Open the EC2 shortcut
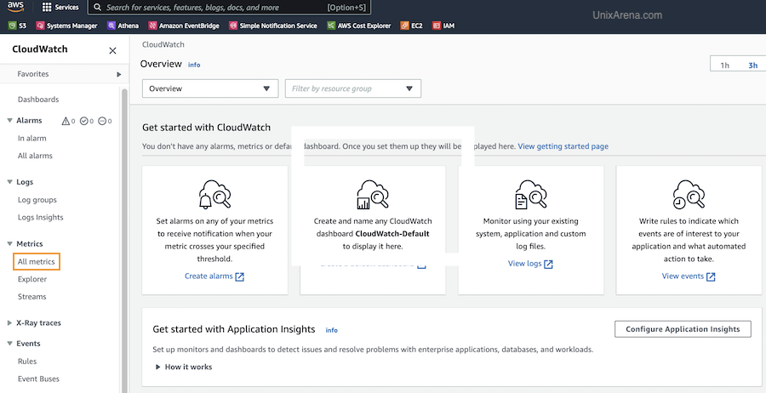766x393 pixels. pyautogui.click(x=412, y=26)
